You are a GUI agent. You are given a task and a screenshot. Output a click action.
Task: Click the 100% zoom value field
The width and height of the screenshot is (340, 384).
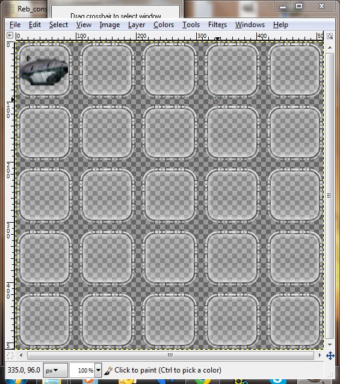tap(82, 370)
